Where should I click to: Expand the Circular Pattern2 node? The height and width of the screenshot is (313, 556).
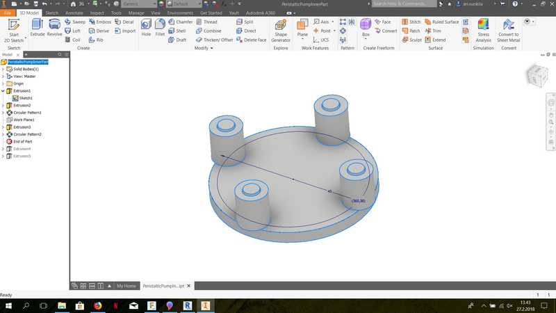[x=3, y=134]
